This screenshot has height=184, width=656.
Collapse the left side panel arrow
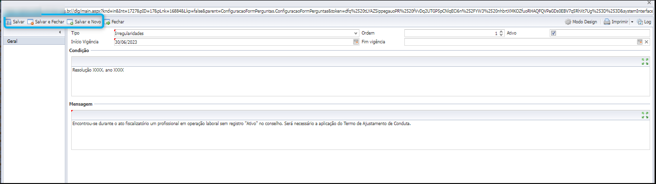coord(60,32)
